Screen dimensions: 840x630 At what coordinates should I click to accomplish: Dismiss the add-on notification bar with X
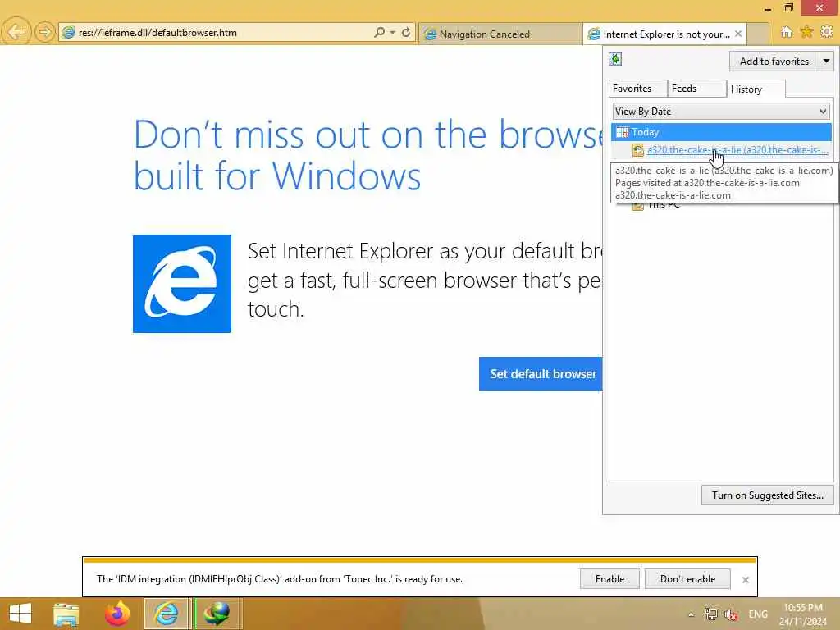(x=745, y=580)
